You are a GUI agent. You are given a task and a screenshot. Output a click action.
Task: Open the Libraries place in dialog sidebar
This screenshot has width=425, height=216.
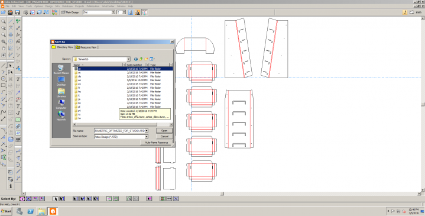click(61, 93)
